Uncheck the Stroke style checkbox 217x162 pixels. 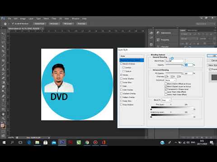point(121,75)
